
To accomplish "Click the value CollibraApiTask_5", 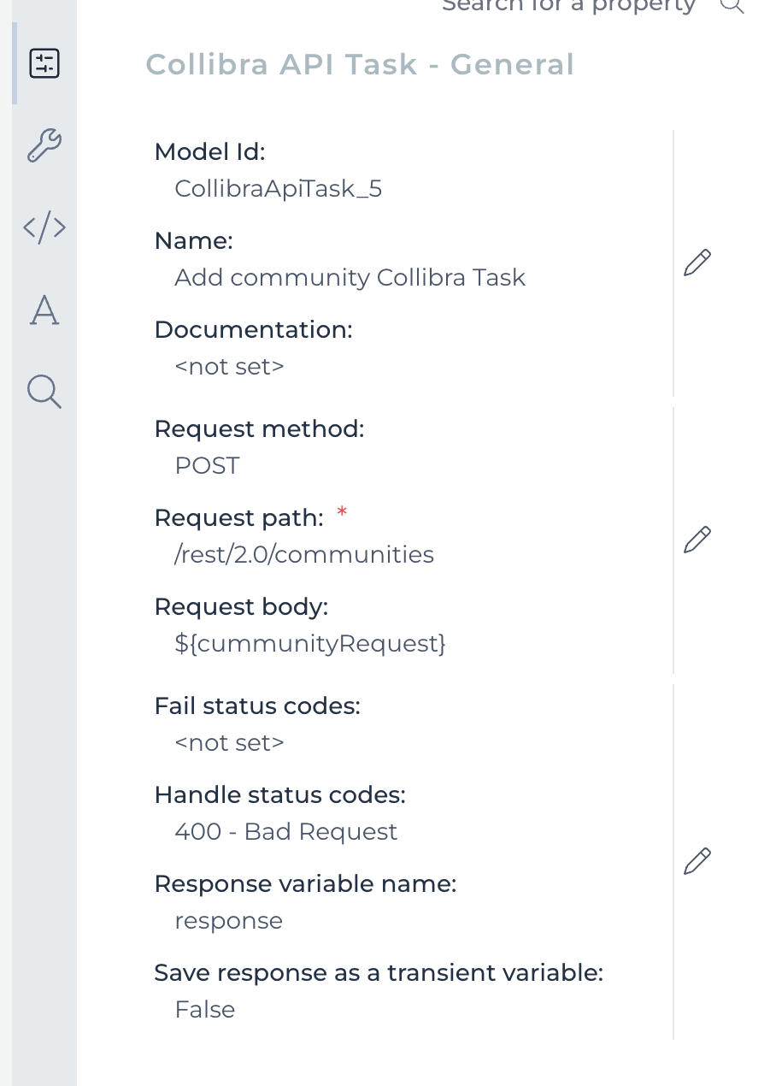I will coord(279,188).
